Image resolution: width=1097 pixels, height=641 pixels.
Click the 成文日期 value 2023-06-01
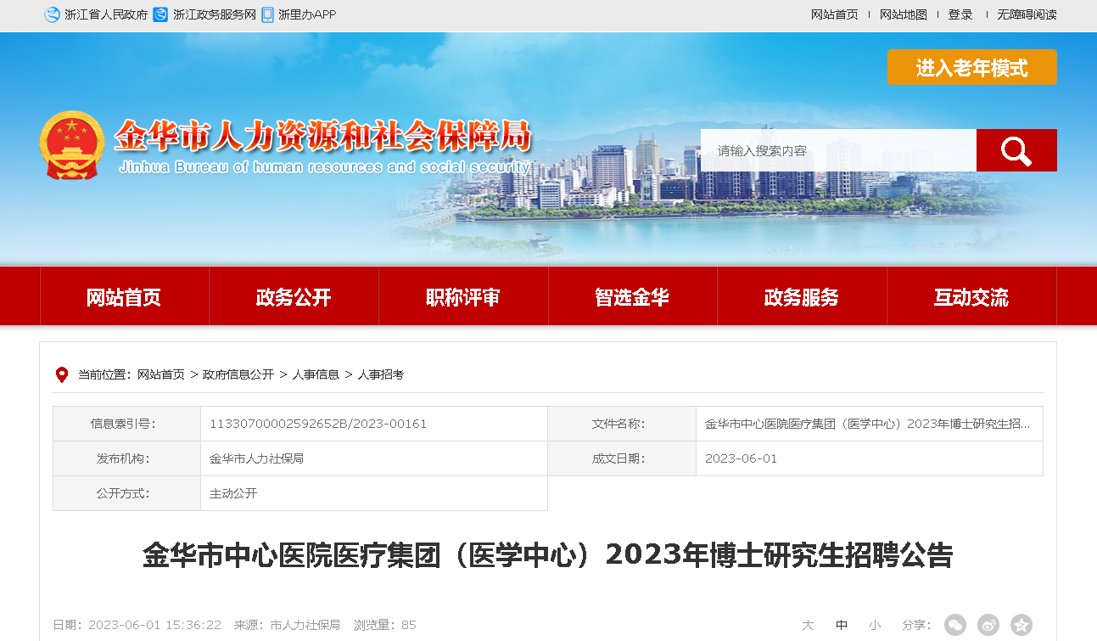click(741, 458)
